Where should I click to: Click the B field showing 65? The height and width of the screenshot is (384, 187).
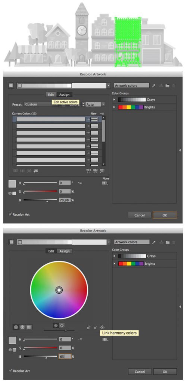click(65, 357)
